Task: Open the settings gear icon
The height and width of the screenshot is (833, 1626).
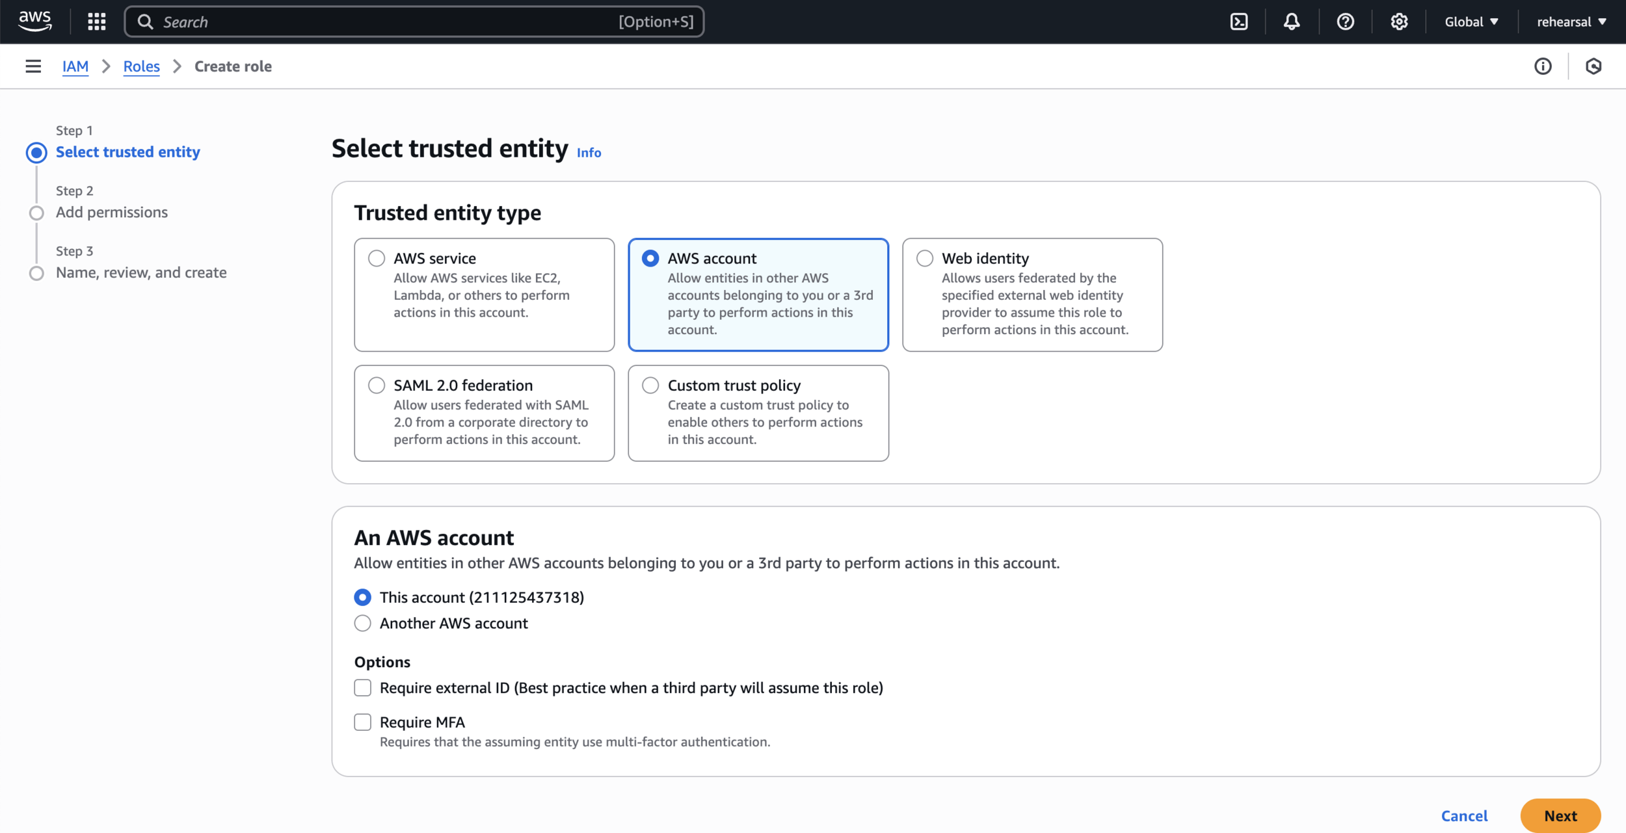Action: [x=1399, y=21]
